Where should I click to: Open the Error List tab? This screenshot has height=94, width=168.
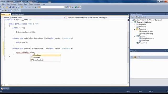coord(5,89)
